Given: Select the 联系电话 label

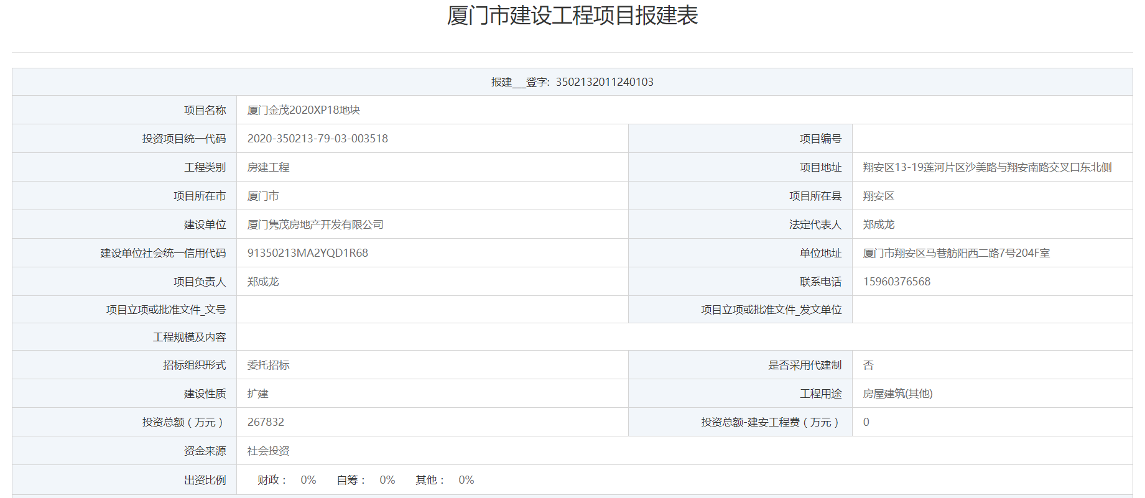Looking at the screenshot, I should (x=820, y=282).
